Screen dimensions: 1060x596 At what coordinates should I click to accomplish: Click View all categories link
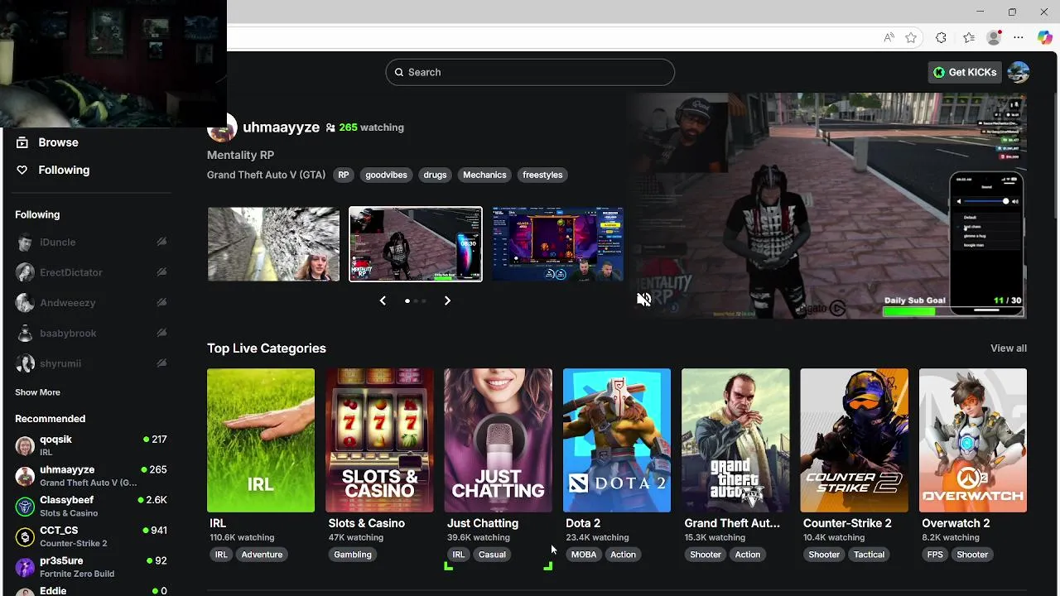1008,348
